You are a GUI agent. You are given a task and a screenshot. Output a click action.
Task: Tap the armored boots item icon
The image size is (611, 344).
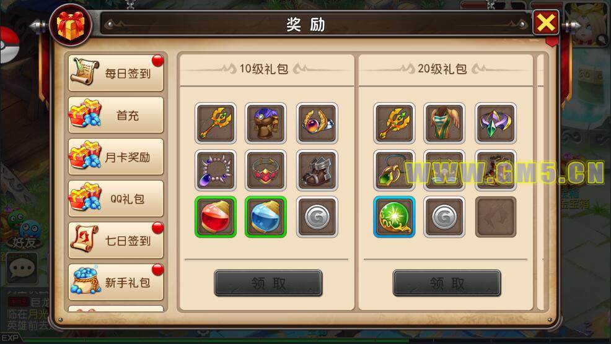coord(317,170)
